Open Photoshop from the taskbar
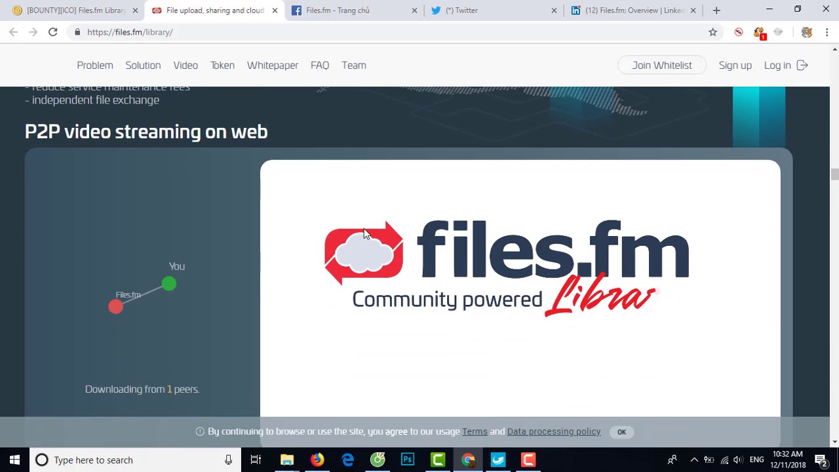Image resolution: width=839 pixels, height=472 pixels. coord(408,460)
